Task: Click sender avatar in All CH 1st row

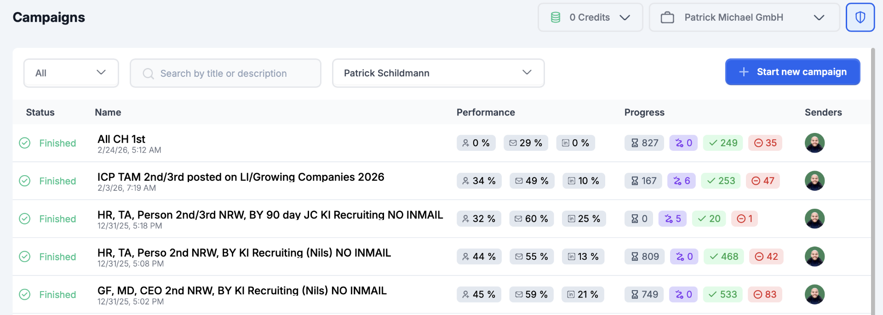Action: 814,143
